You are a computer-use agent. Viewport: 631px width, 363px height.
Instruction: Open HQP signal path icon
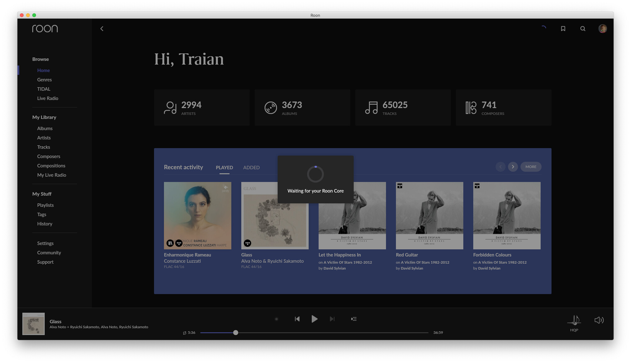point(574,320)
